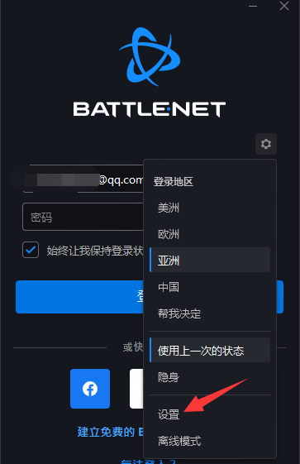Click the blue login button
The image size is (300, 464).
[x=150, y=297]
